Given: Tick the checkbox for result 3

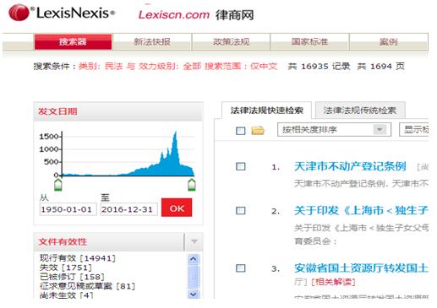Looking at the screenshot, I should 241,267.
